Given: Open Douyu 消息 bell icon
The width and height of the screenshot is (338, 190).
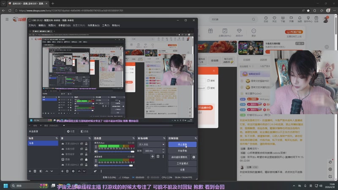Looking at the screenshot, I should click(x=300, y=19).
